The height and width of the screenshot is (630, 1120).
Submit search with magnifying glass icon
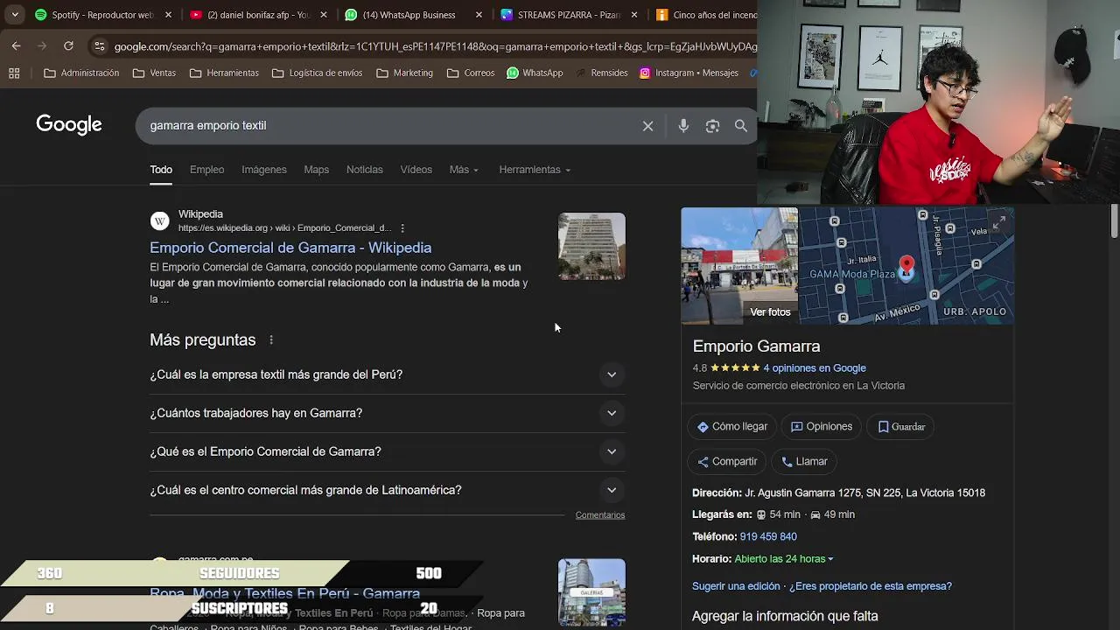coord(741,126)
